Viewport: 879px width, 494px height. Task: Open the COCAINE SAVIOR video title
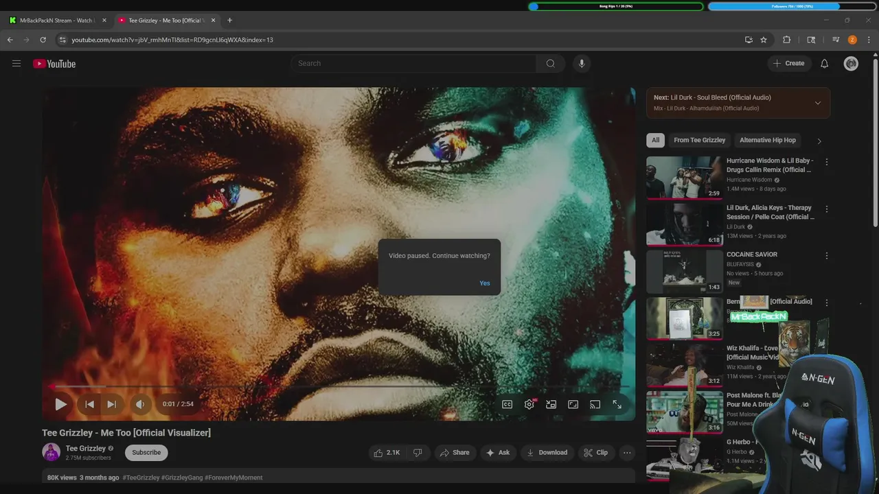point(752,255)
